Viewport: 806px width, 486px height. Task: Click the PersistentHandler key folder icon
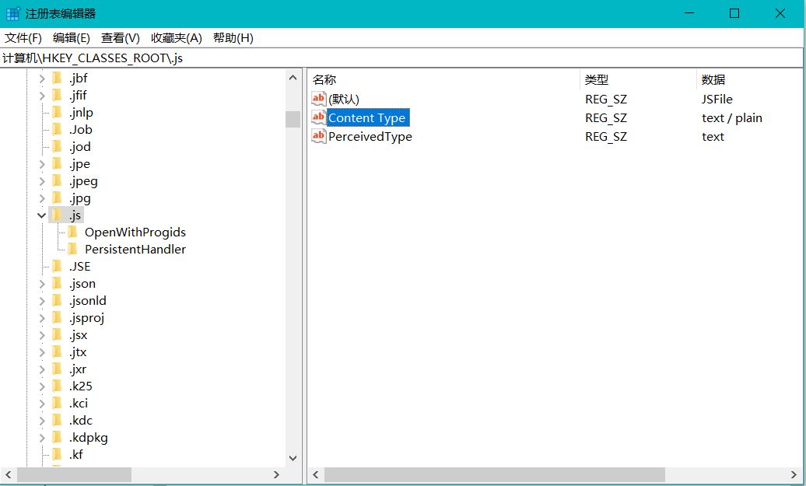72,249
